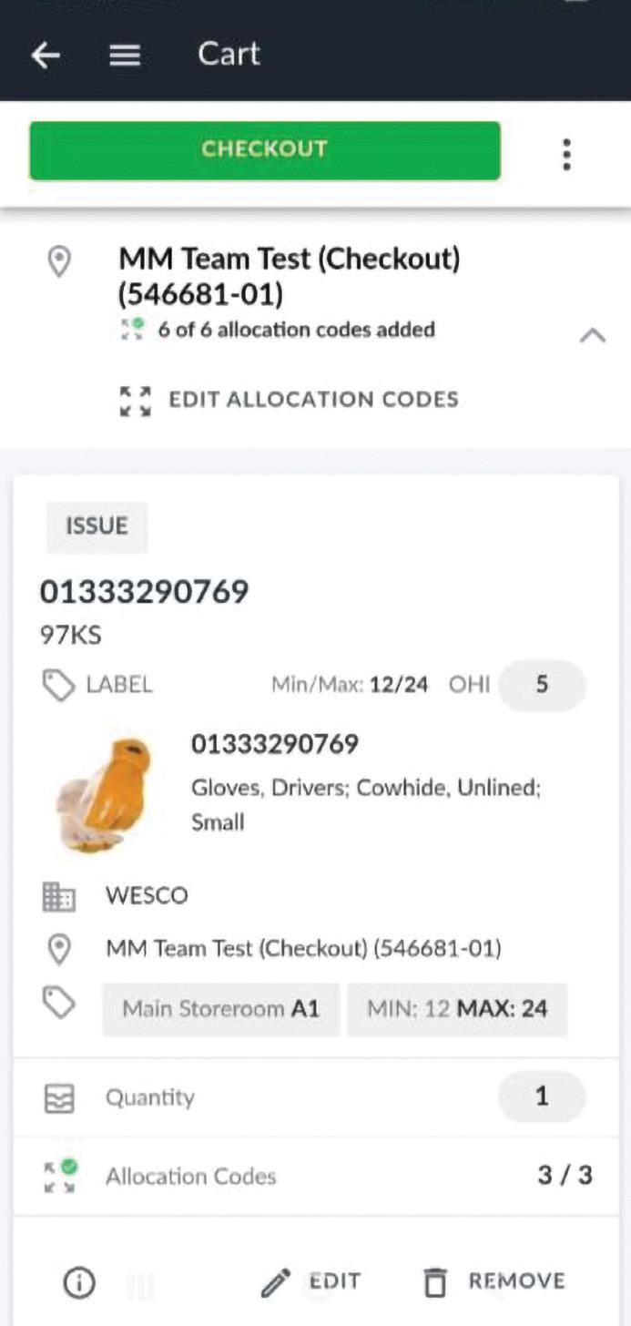Tap the MIN: 12 MAX: 24 chip
The height and width of the screenshot is (1326, 631).
point(457,1009)
